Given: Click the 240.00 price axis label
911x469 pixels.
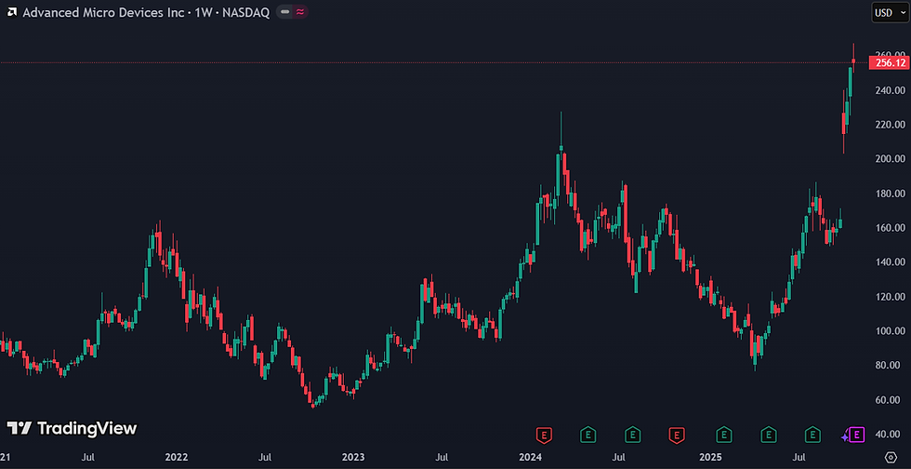Looking at the screenshot, I should tap(889, 90).
